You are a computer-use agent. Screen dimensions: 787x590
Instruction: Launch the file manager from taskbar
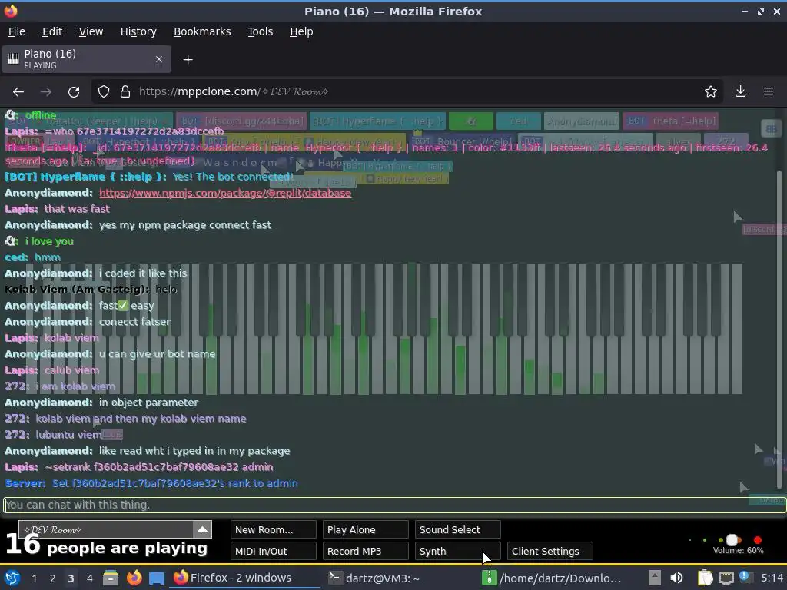coord(111,578)
